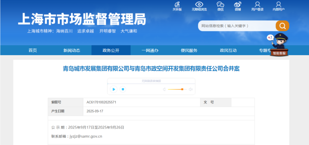The image size is (309, 145).
Task: Open the 政民互动 tab
Action: click(228, 50)
